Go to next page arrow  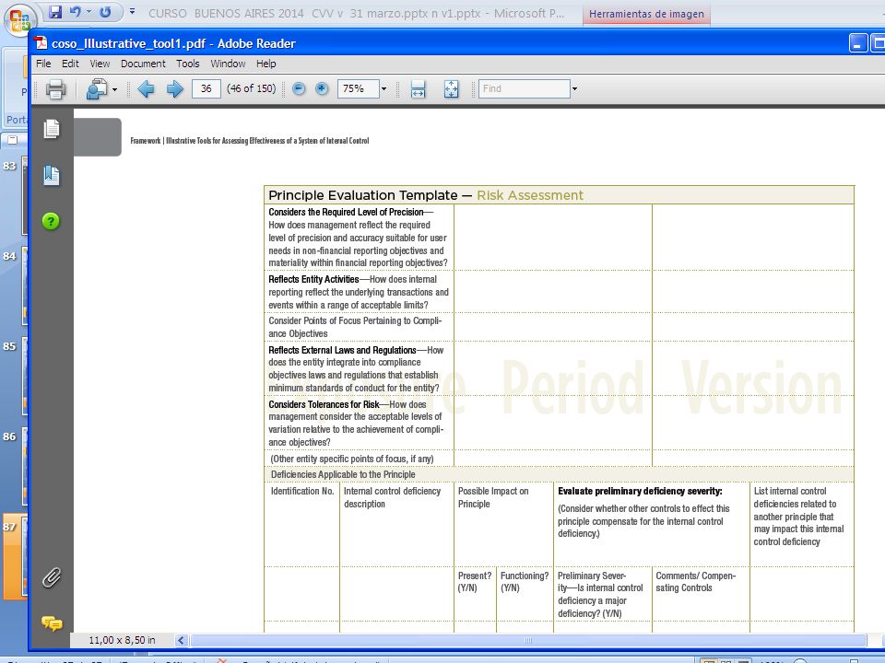(x=175, y=89)
